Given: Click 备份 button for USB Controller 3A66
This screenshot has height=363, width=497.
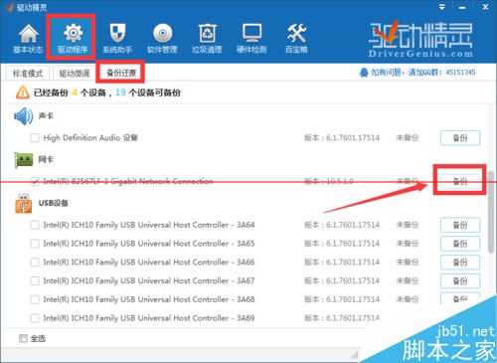Looking at the screenshot, I should tap(460, 263).
